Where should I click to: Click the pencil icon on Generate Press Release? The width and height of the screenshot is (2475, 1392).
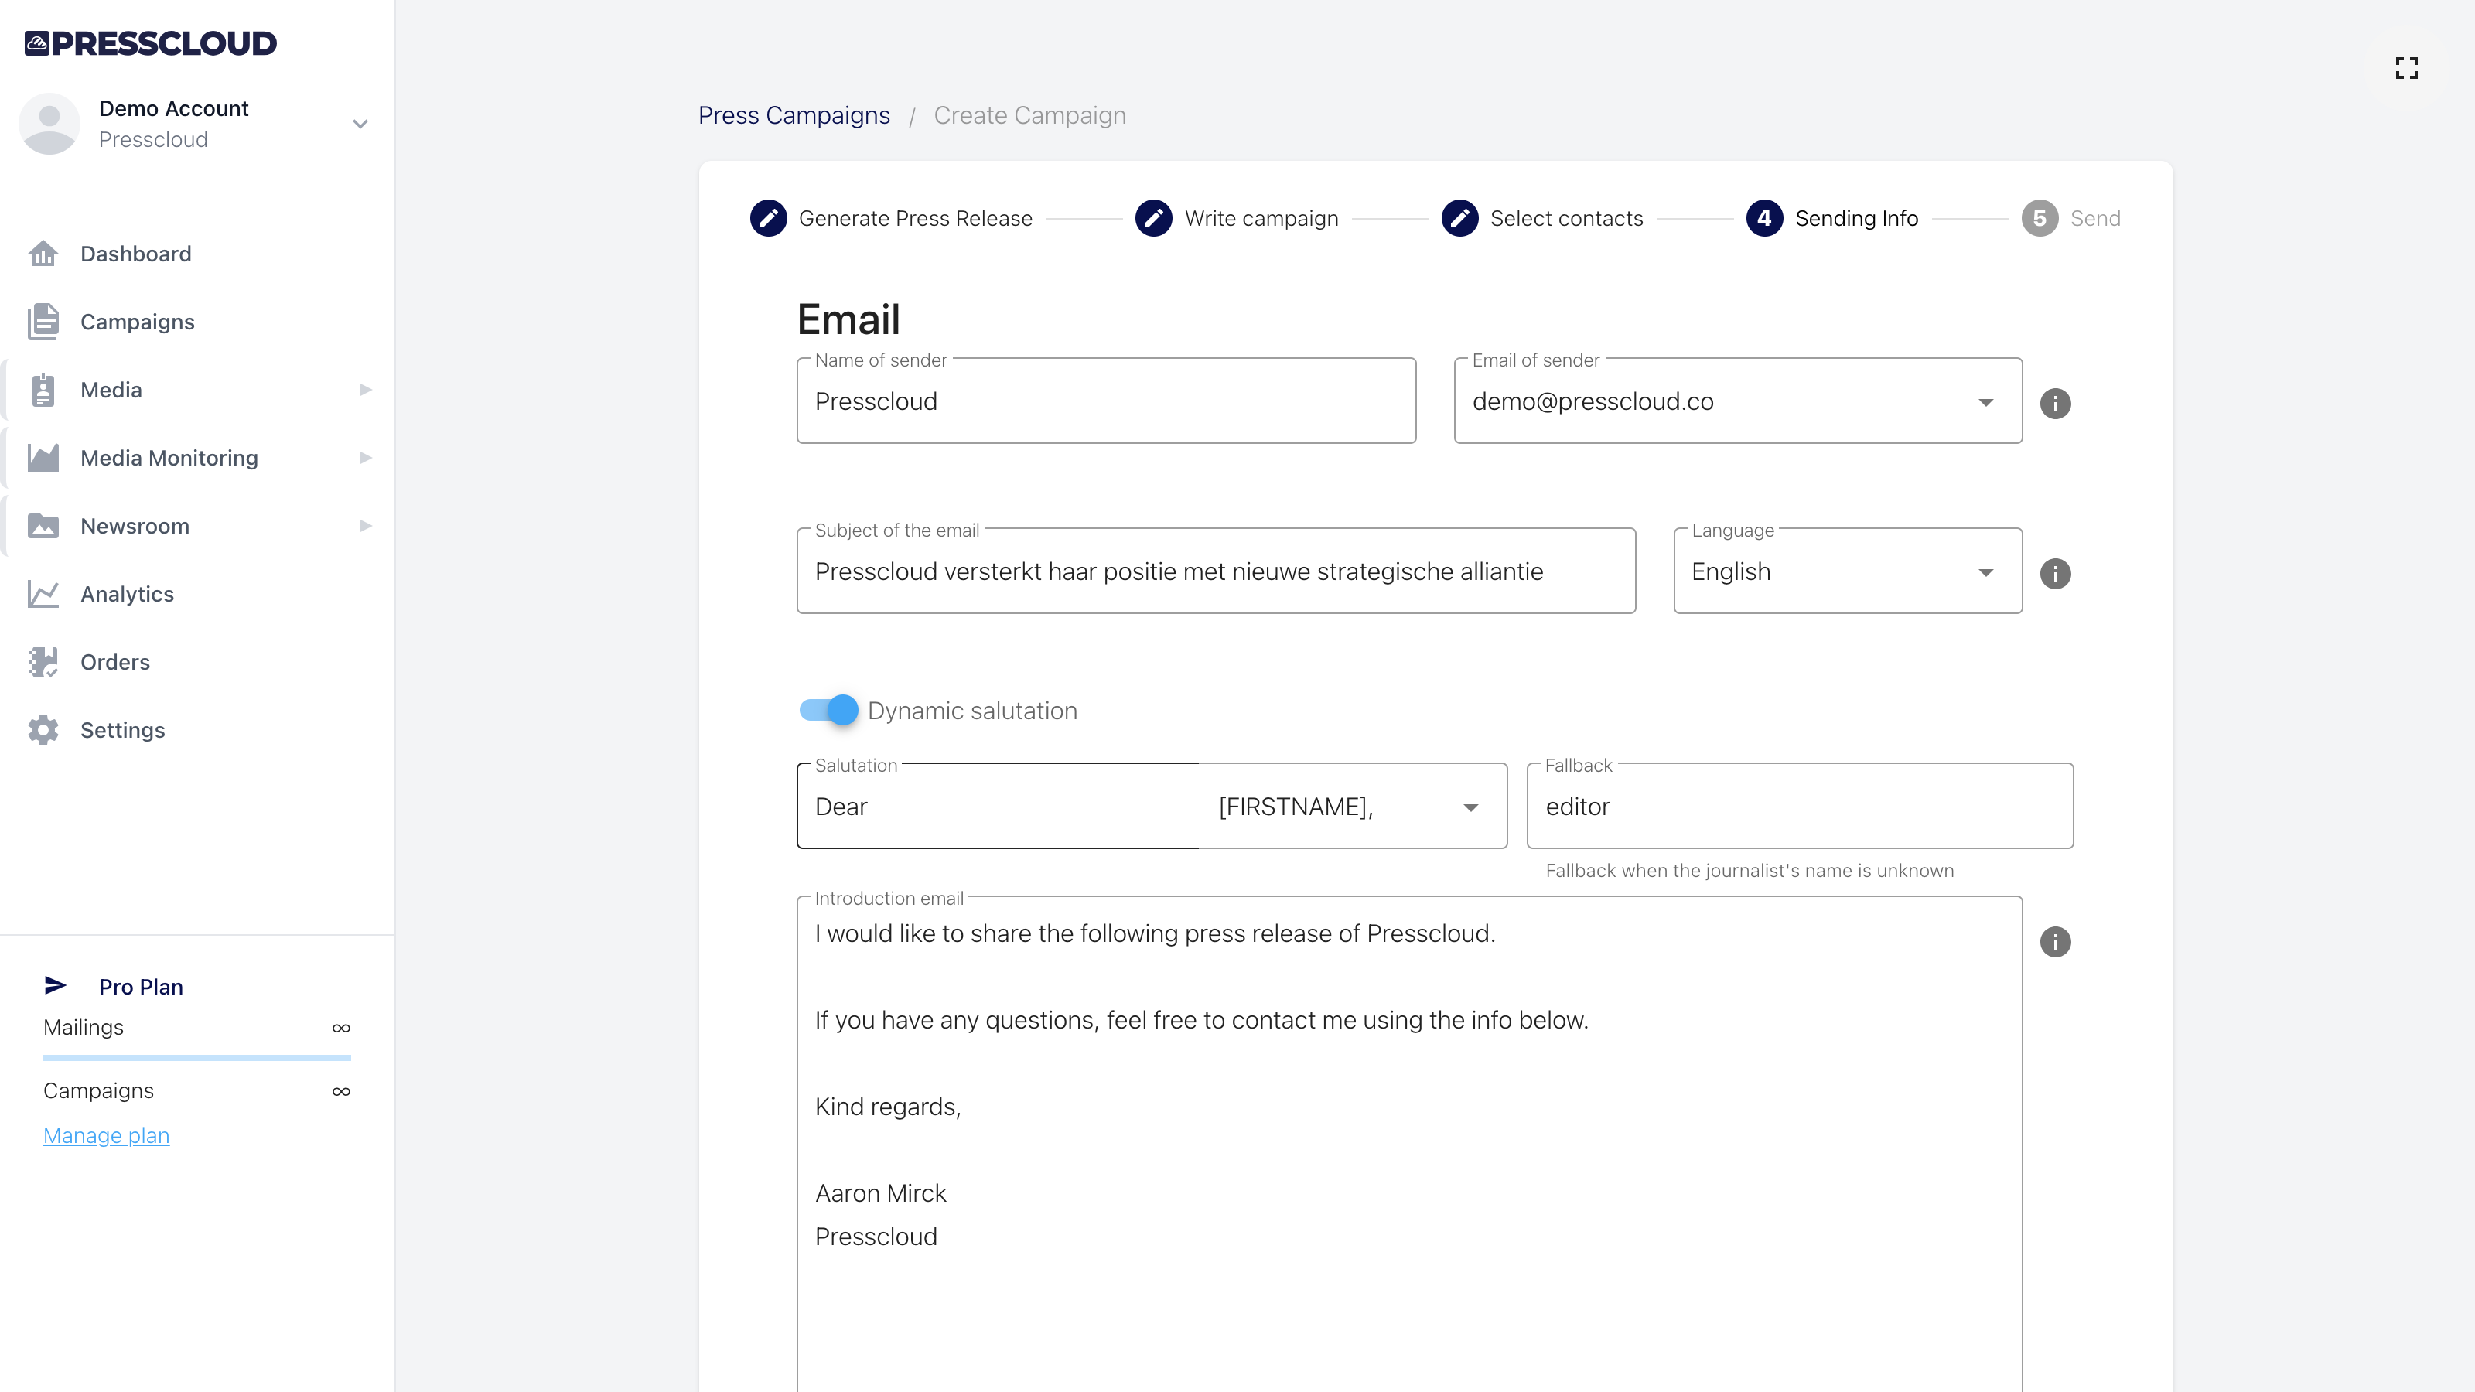(x=769, y=218)
